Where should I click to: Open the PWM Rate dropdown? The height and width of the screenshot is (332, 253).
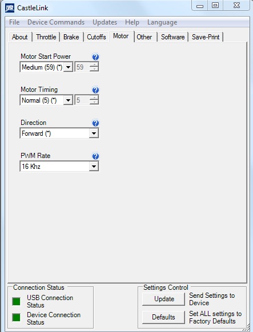click(94, 167)
